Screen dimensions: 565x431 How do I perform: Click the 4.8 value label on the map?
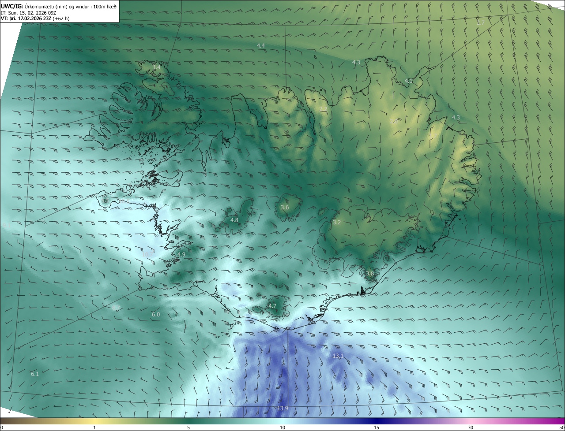(x=234, y=220)
